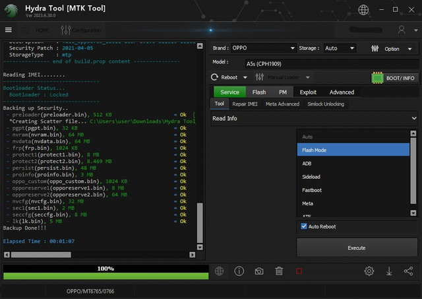Viewport: 422px width, 299px height.
Task: Click the camera screenshot icon
Action: [x=259, y=271]
